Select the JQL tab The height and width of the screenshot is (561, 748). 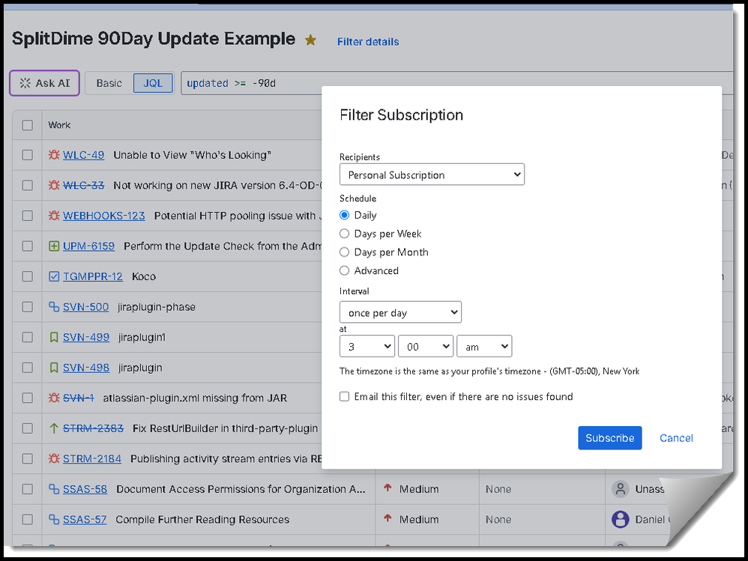(x=153, y=82)
